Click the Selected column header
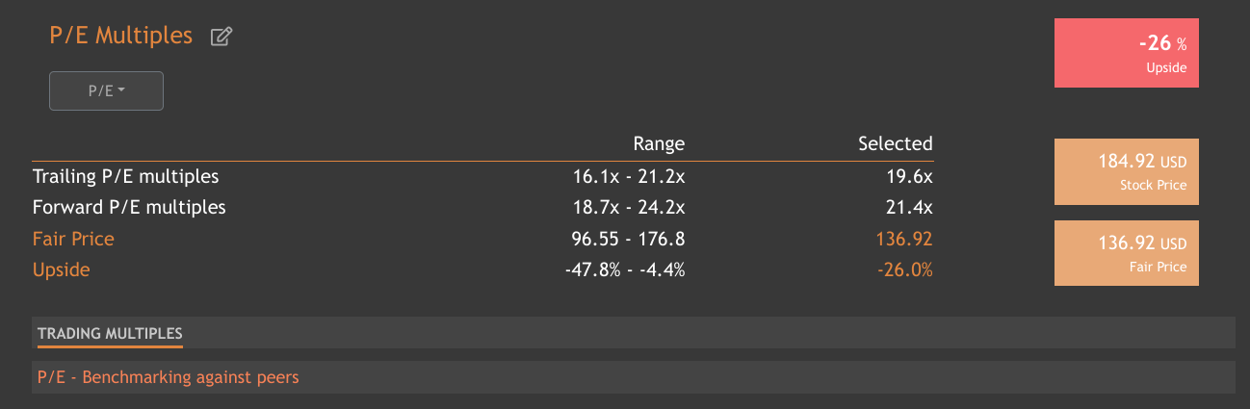This screenshot has height=409, width=1250. (895, 144)
